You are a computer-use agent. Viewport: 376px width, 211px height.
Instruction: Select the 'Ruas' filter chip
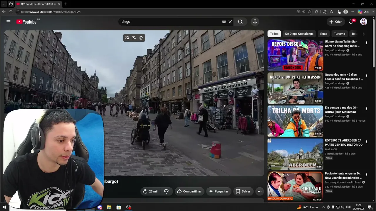[x=324, y=34]
